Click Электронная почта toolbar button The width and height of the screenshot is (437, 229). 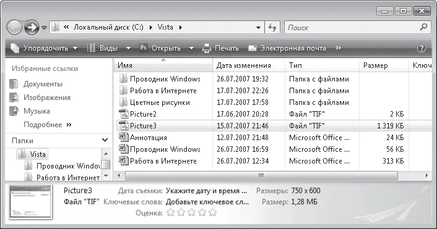point(287,48)
